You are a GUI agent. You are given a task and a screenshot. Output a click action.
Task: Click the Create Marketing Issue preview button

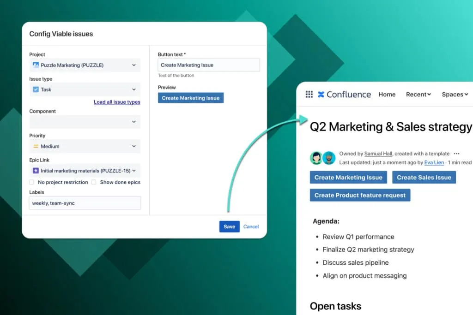tap(191, 98)
